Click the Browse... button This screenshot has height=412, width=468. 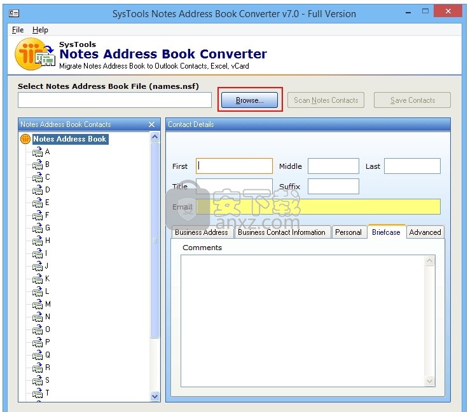coord(249,100)
